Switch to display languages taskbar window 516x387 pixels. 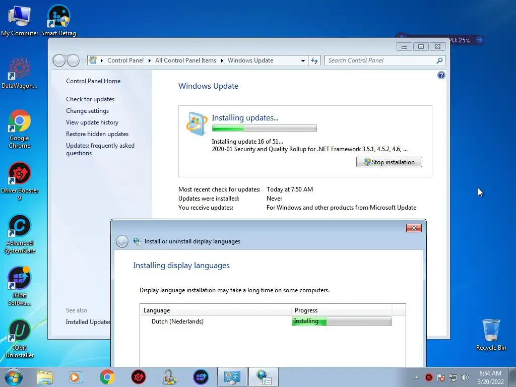click(x=263, y=377)
